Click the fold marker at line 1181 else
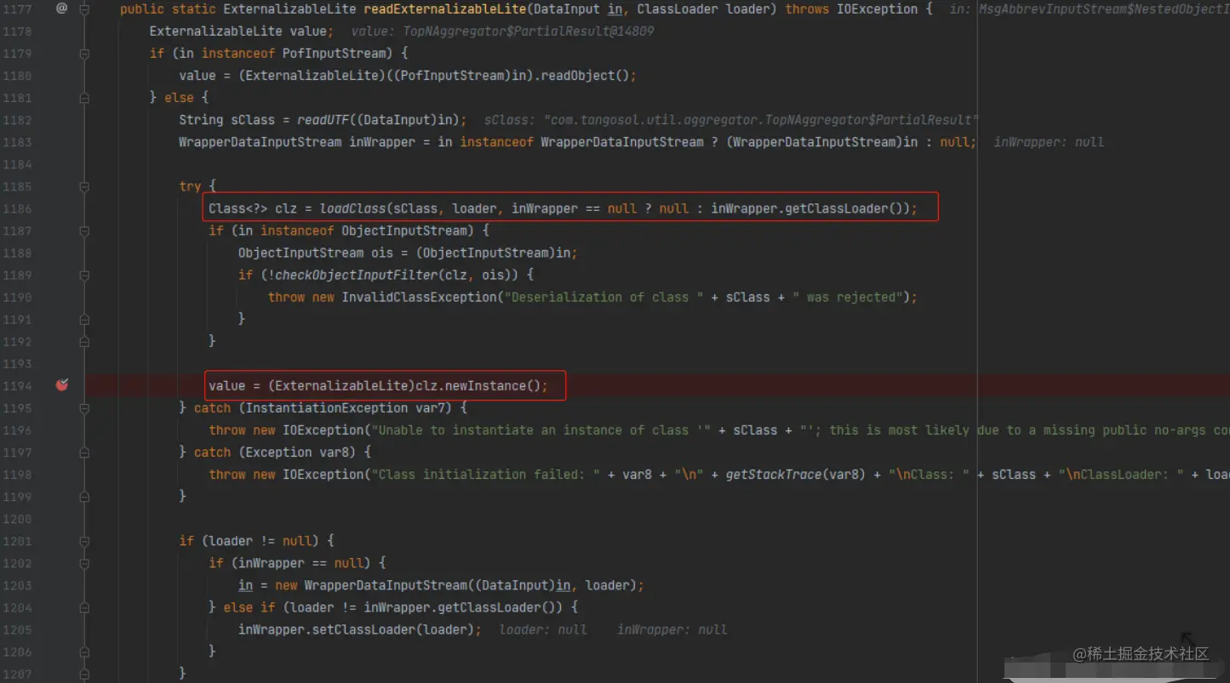 tap(84, 98)
